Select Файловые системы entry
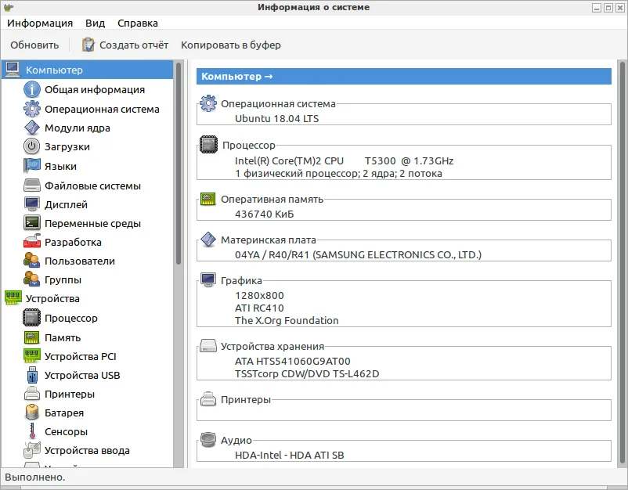Screen dimensions: 628x490 point(92,186)
